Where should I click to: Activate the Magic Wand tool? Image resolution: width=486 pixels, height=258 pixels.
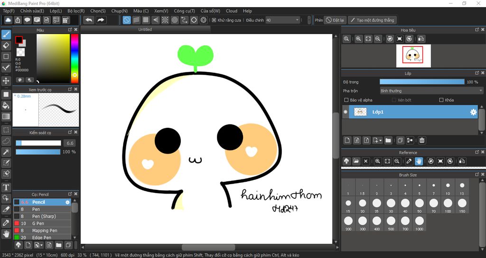6,152
